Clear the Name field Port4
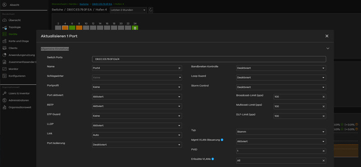361x167 pixels. (179, 68)
